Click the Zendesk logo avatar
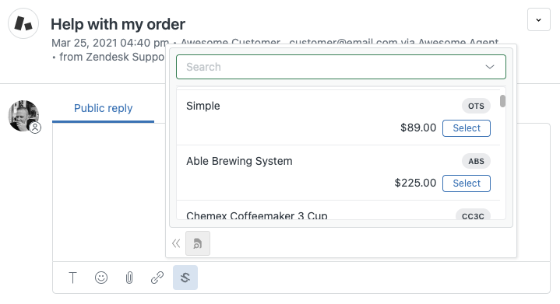560x304 pixels. (x=23, y=23)
